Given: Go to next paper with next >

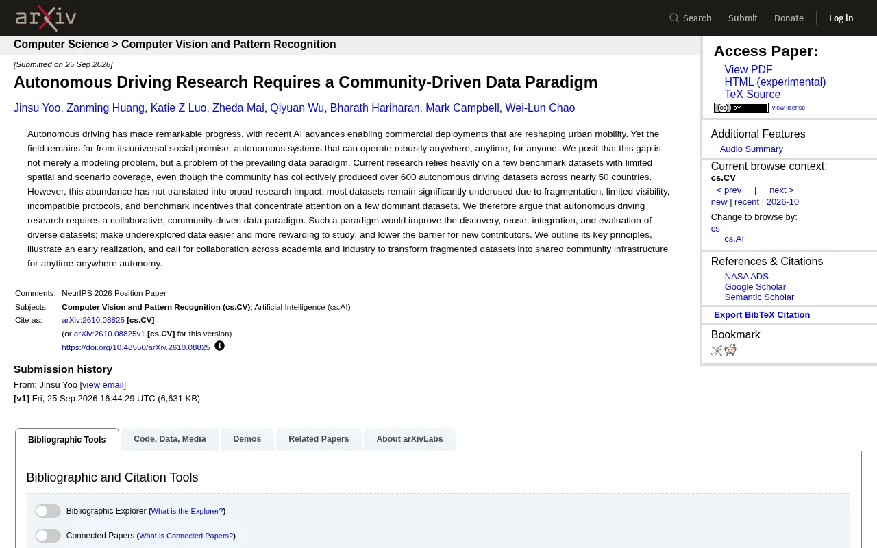Looking at the screenshot, I should pos(781,190).
